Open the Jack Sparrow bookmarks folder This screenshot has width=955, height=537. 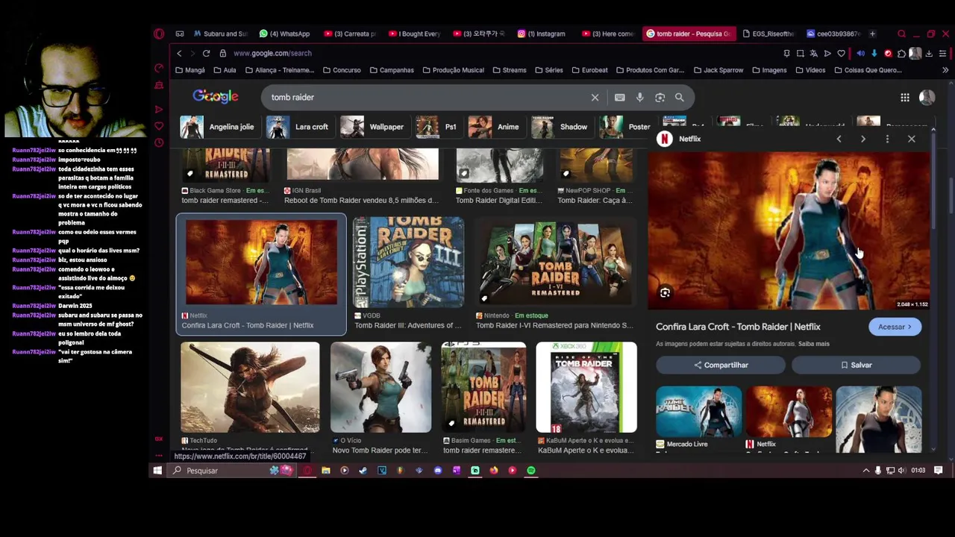[718, 70]
